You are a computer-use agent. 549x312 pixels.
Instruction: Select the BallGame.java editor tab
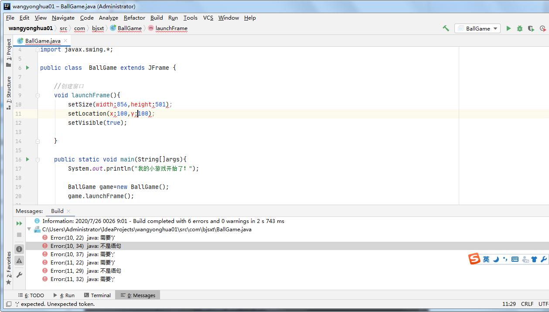(42, 41)
